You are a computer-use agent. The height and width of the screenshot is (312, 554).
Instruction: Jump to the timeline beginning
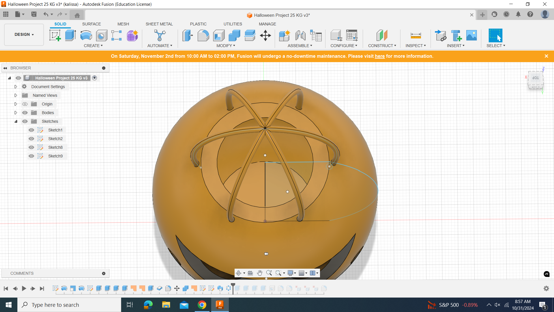6,288
